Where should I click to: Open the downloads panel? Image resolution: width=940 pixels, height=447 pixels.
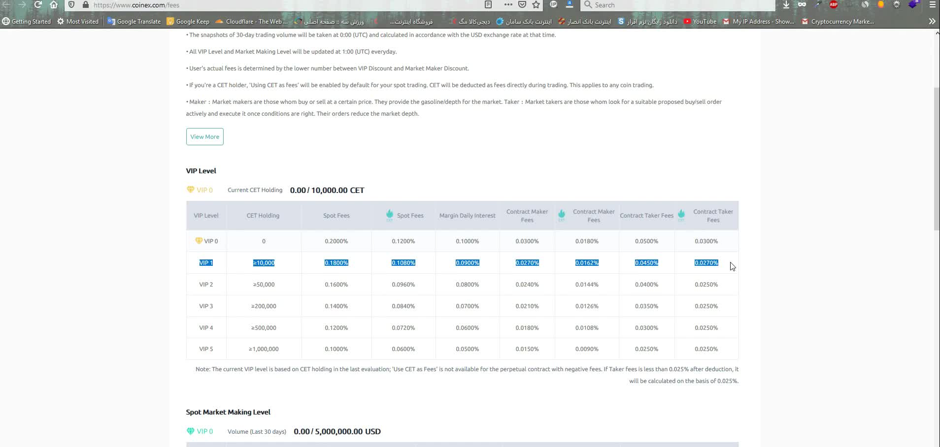pyautogui.click(x=786, y=5)
